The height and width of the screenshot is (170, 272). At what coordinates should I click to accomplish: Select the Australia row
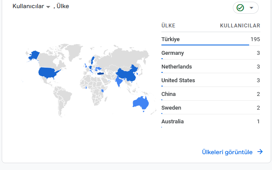[211, 121]
